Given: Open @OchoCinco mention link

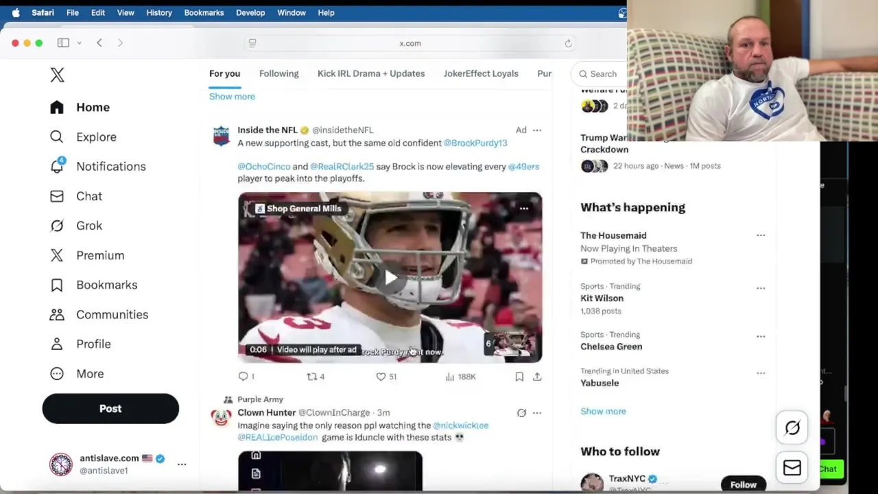Looking at the screenshot, I should [x=264, y=166].
